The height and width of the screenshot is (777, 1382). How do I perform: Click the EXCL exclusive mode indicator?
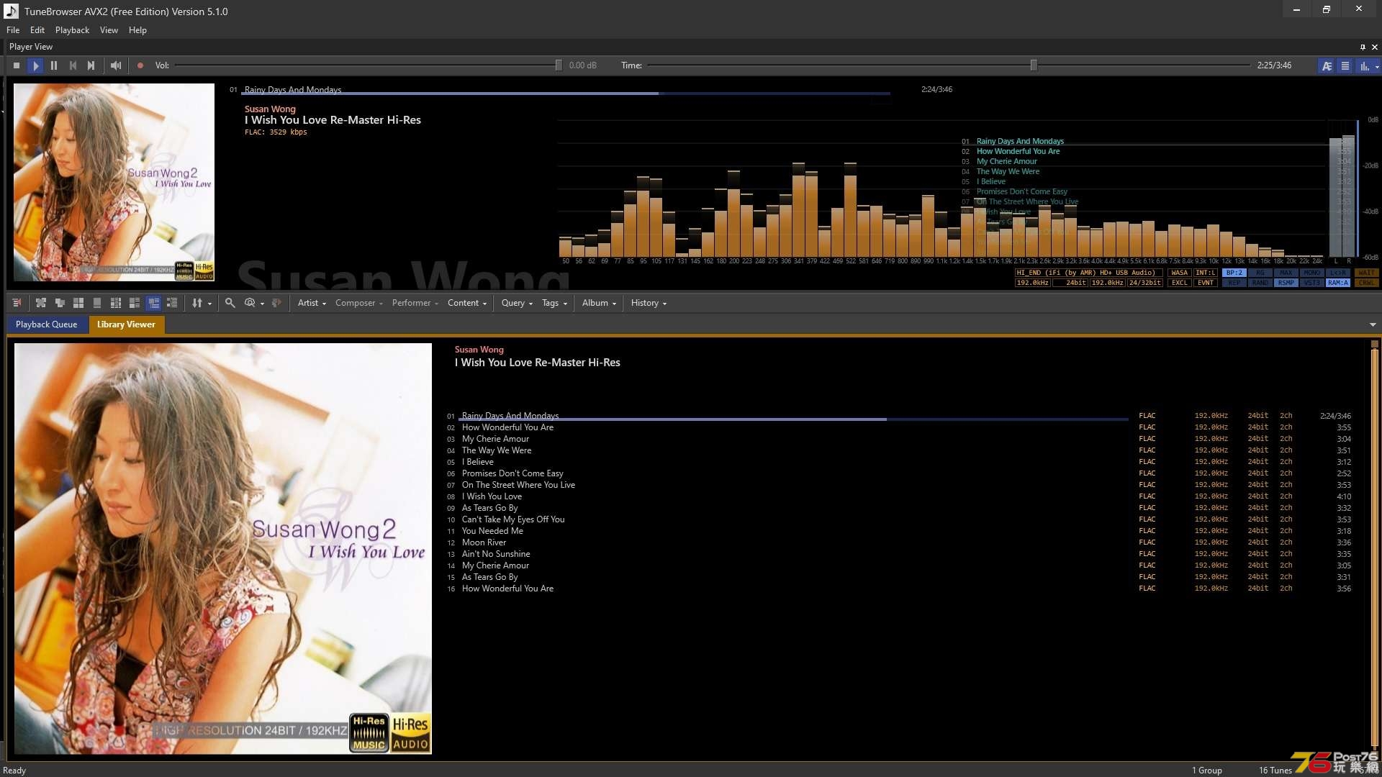pyautogui.click(x=1179, y=283)
